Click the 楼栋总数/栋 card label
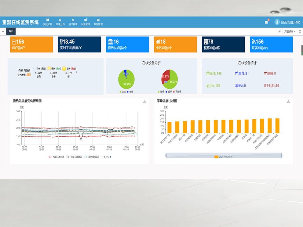This screenshot has height=227, width=303. click(212, 48)
